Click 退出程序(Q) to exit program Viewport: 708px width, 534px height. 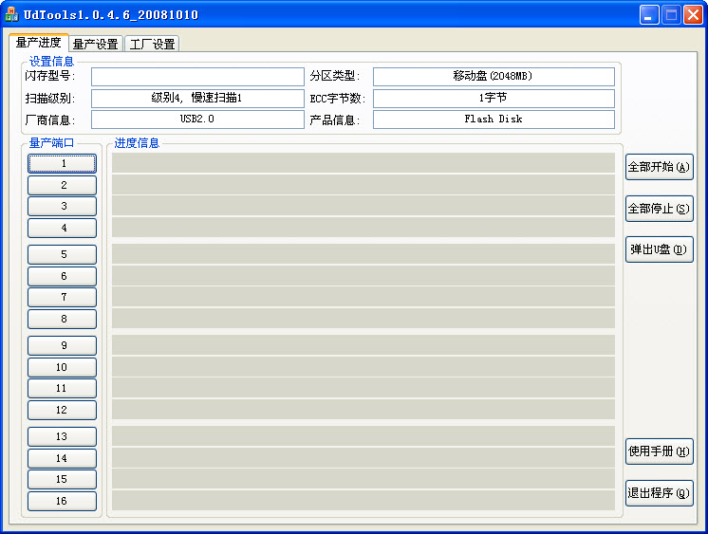pos(659,493)
